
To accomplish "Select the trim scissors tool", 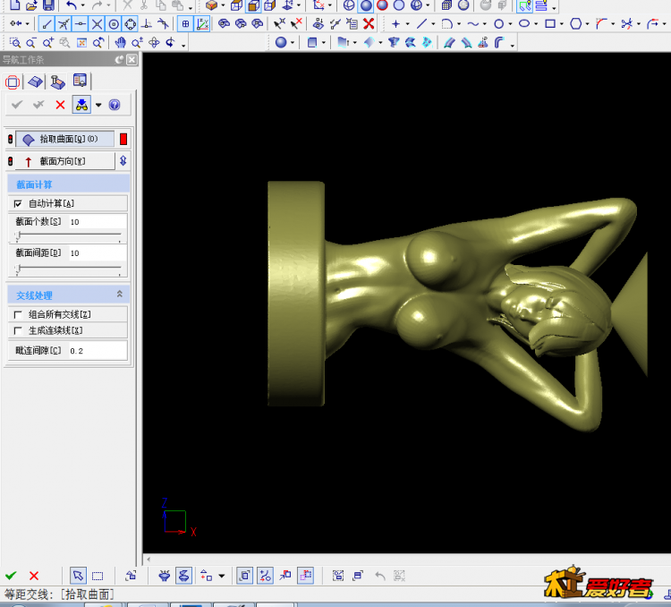I will point(627,23).
